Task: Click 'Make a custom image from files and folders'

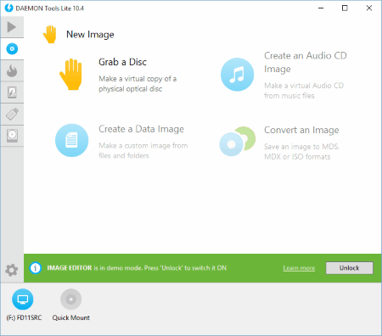Action: (x=143, y=150)
